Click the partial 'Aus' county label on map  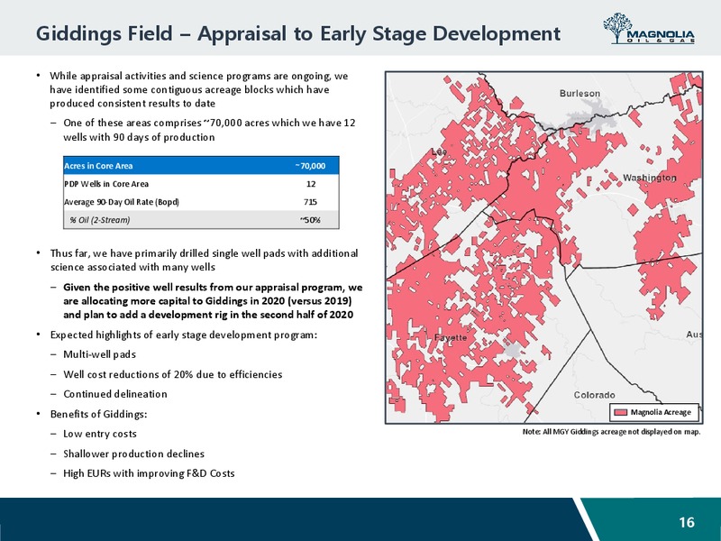pyautogui.click(x=694, y=335)
